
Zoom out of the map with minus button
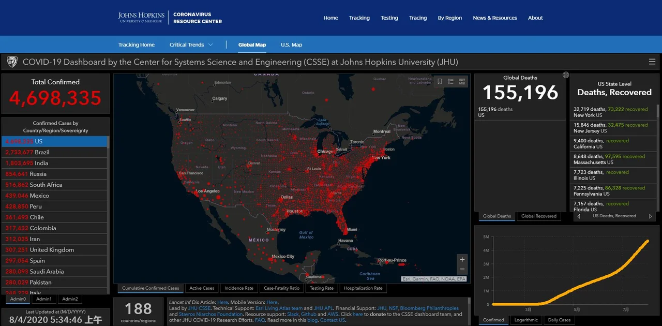(x=462, y=269)
